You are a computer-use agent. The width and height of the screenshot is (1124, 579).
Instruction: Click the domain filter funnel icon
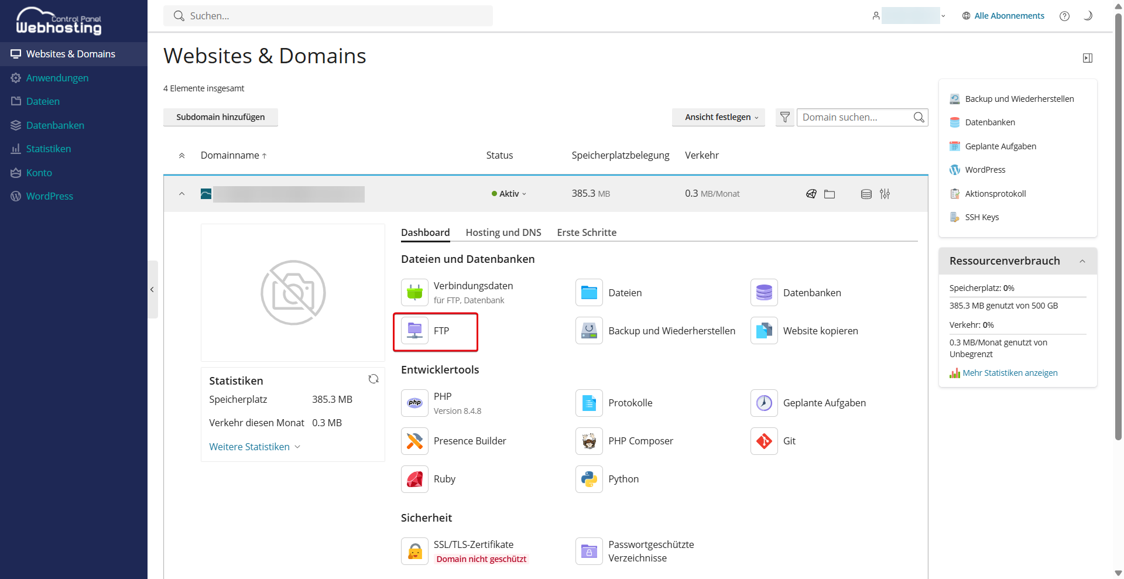784,117
